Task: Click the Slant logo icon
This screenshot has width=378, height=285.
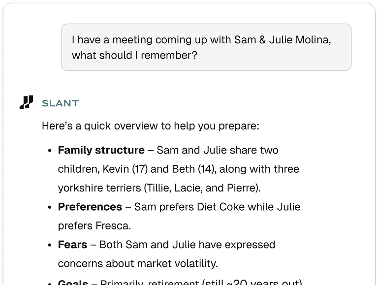Action: (26, 102)
